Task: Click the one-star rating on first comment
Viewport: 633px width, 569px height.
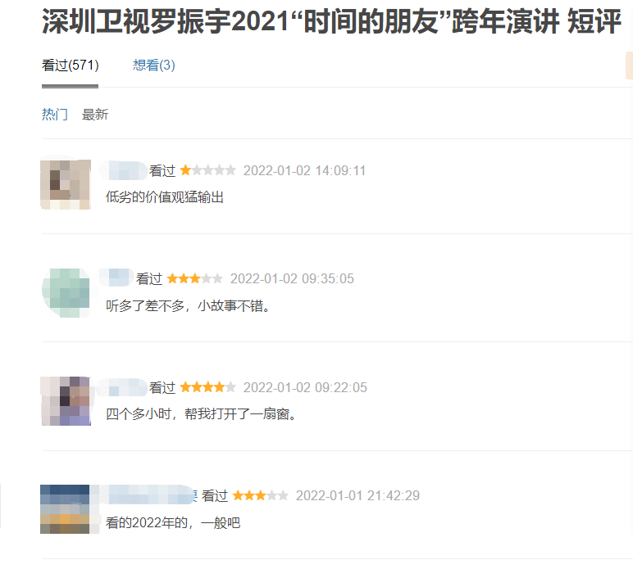Action: click(208, 170)
